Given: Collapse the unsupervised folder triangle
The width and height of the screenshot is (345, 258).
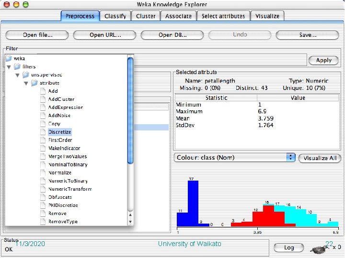Looking at the screenshot, I should [x=17, y=75].
